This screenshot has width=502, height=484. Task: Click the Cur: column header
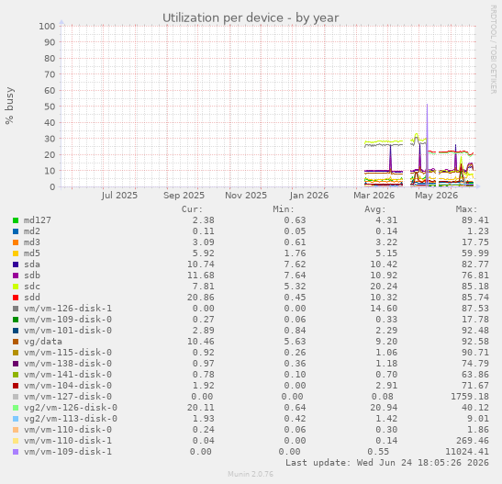[x=192, y=209]
